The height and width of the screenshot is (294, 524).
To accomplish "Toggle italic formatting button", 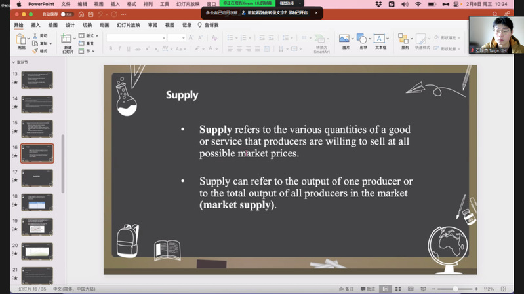I will (x=119, y=49).
